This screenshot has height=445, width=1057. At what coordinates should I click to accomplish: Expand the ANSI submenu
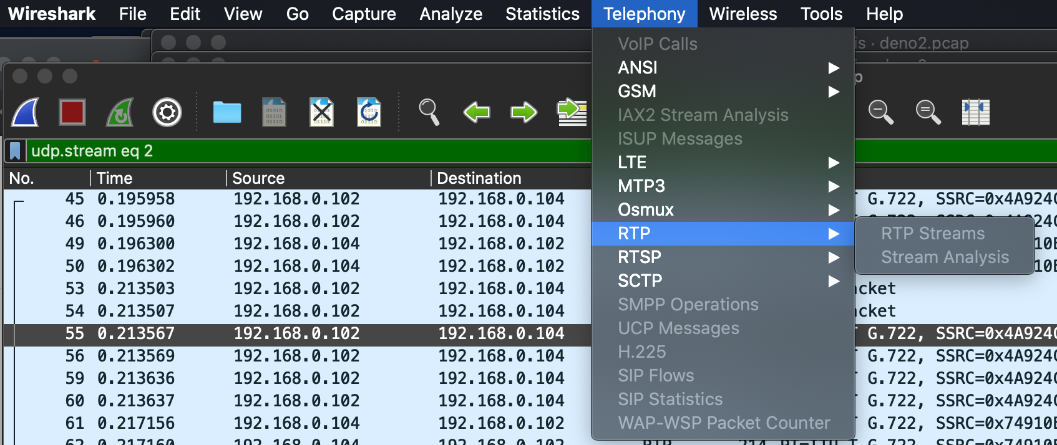723,67
